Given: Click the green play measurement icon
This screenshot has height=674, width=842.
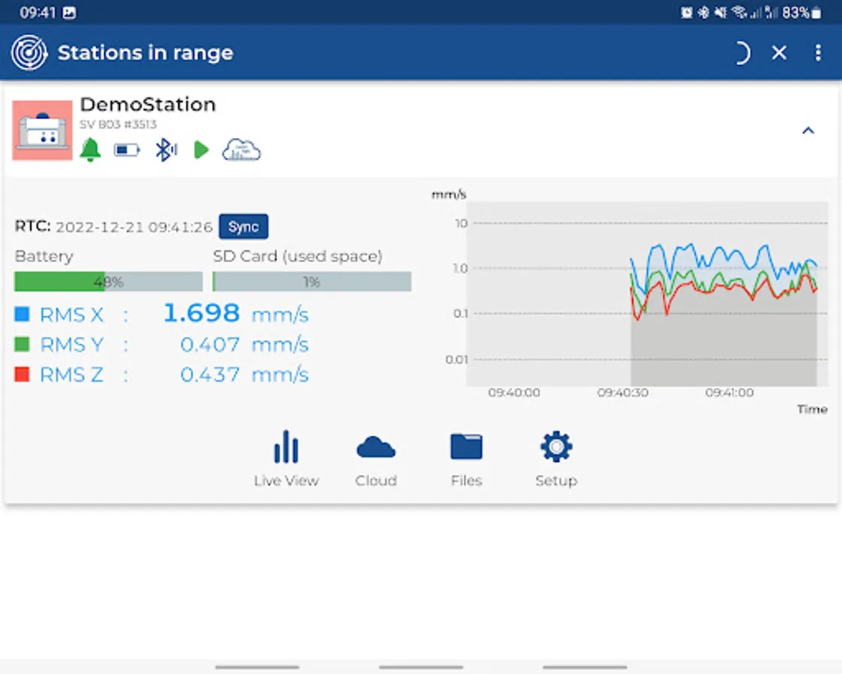Looking at the screenshot, I should (x=202, y=150).
